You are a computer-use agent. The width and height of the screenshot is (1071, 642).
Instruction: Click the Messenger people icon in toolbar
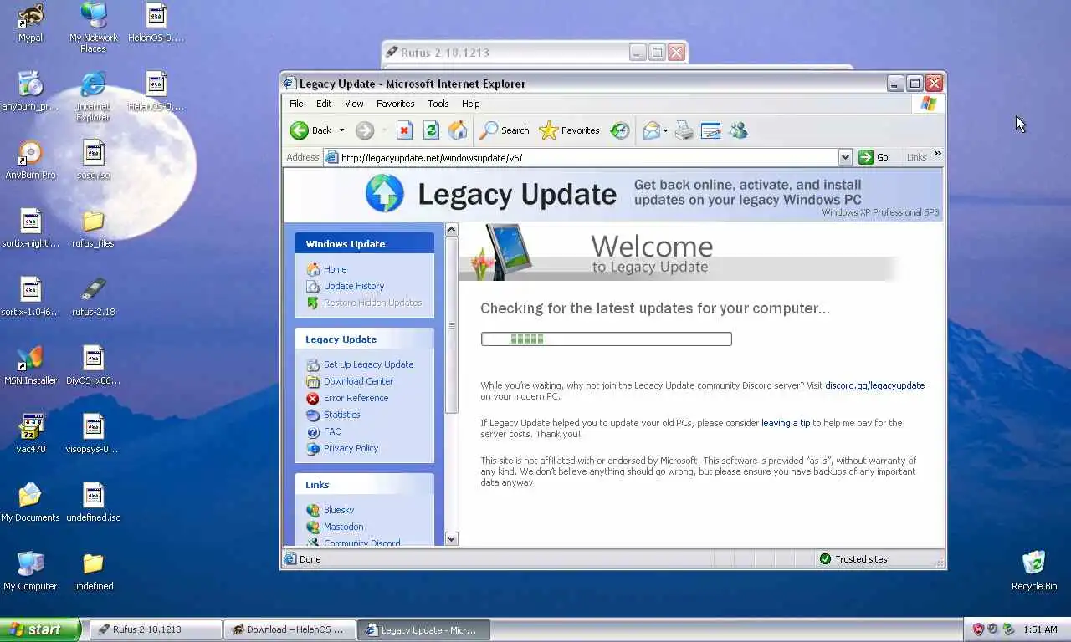point(738,130)
